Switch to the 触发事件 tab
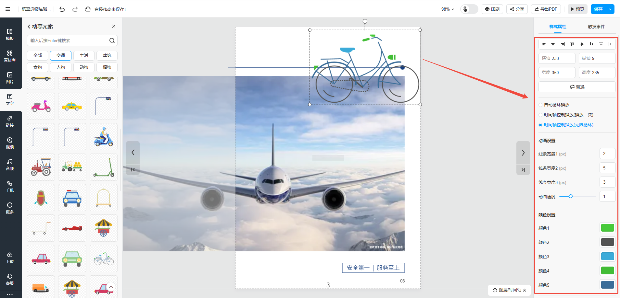Screen dimensions: 620x298 click(596, 27)
